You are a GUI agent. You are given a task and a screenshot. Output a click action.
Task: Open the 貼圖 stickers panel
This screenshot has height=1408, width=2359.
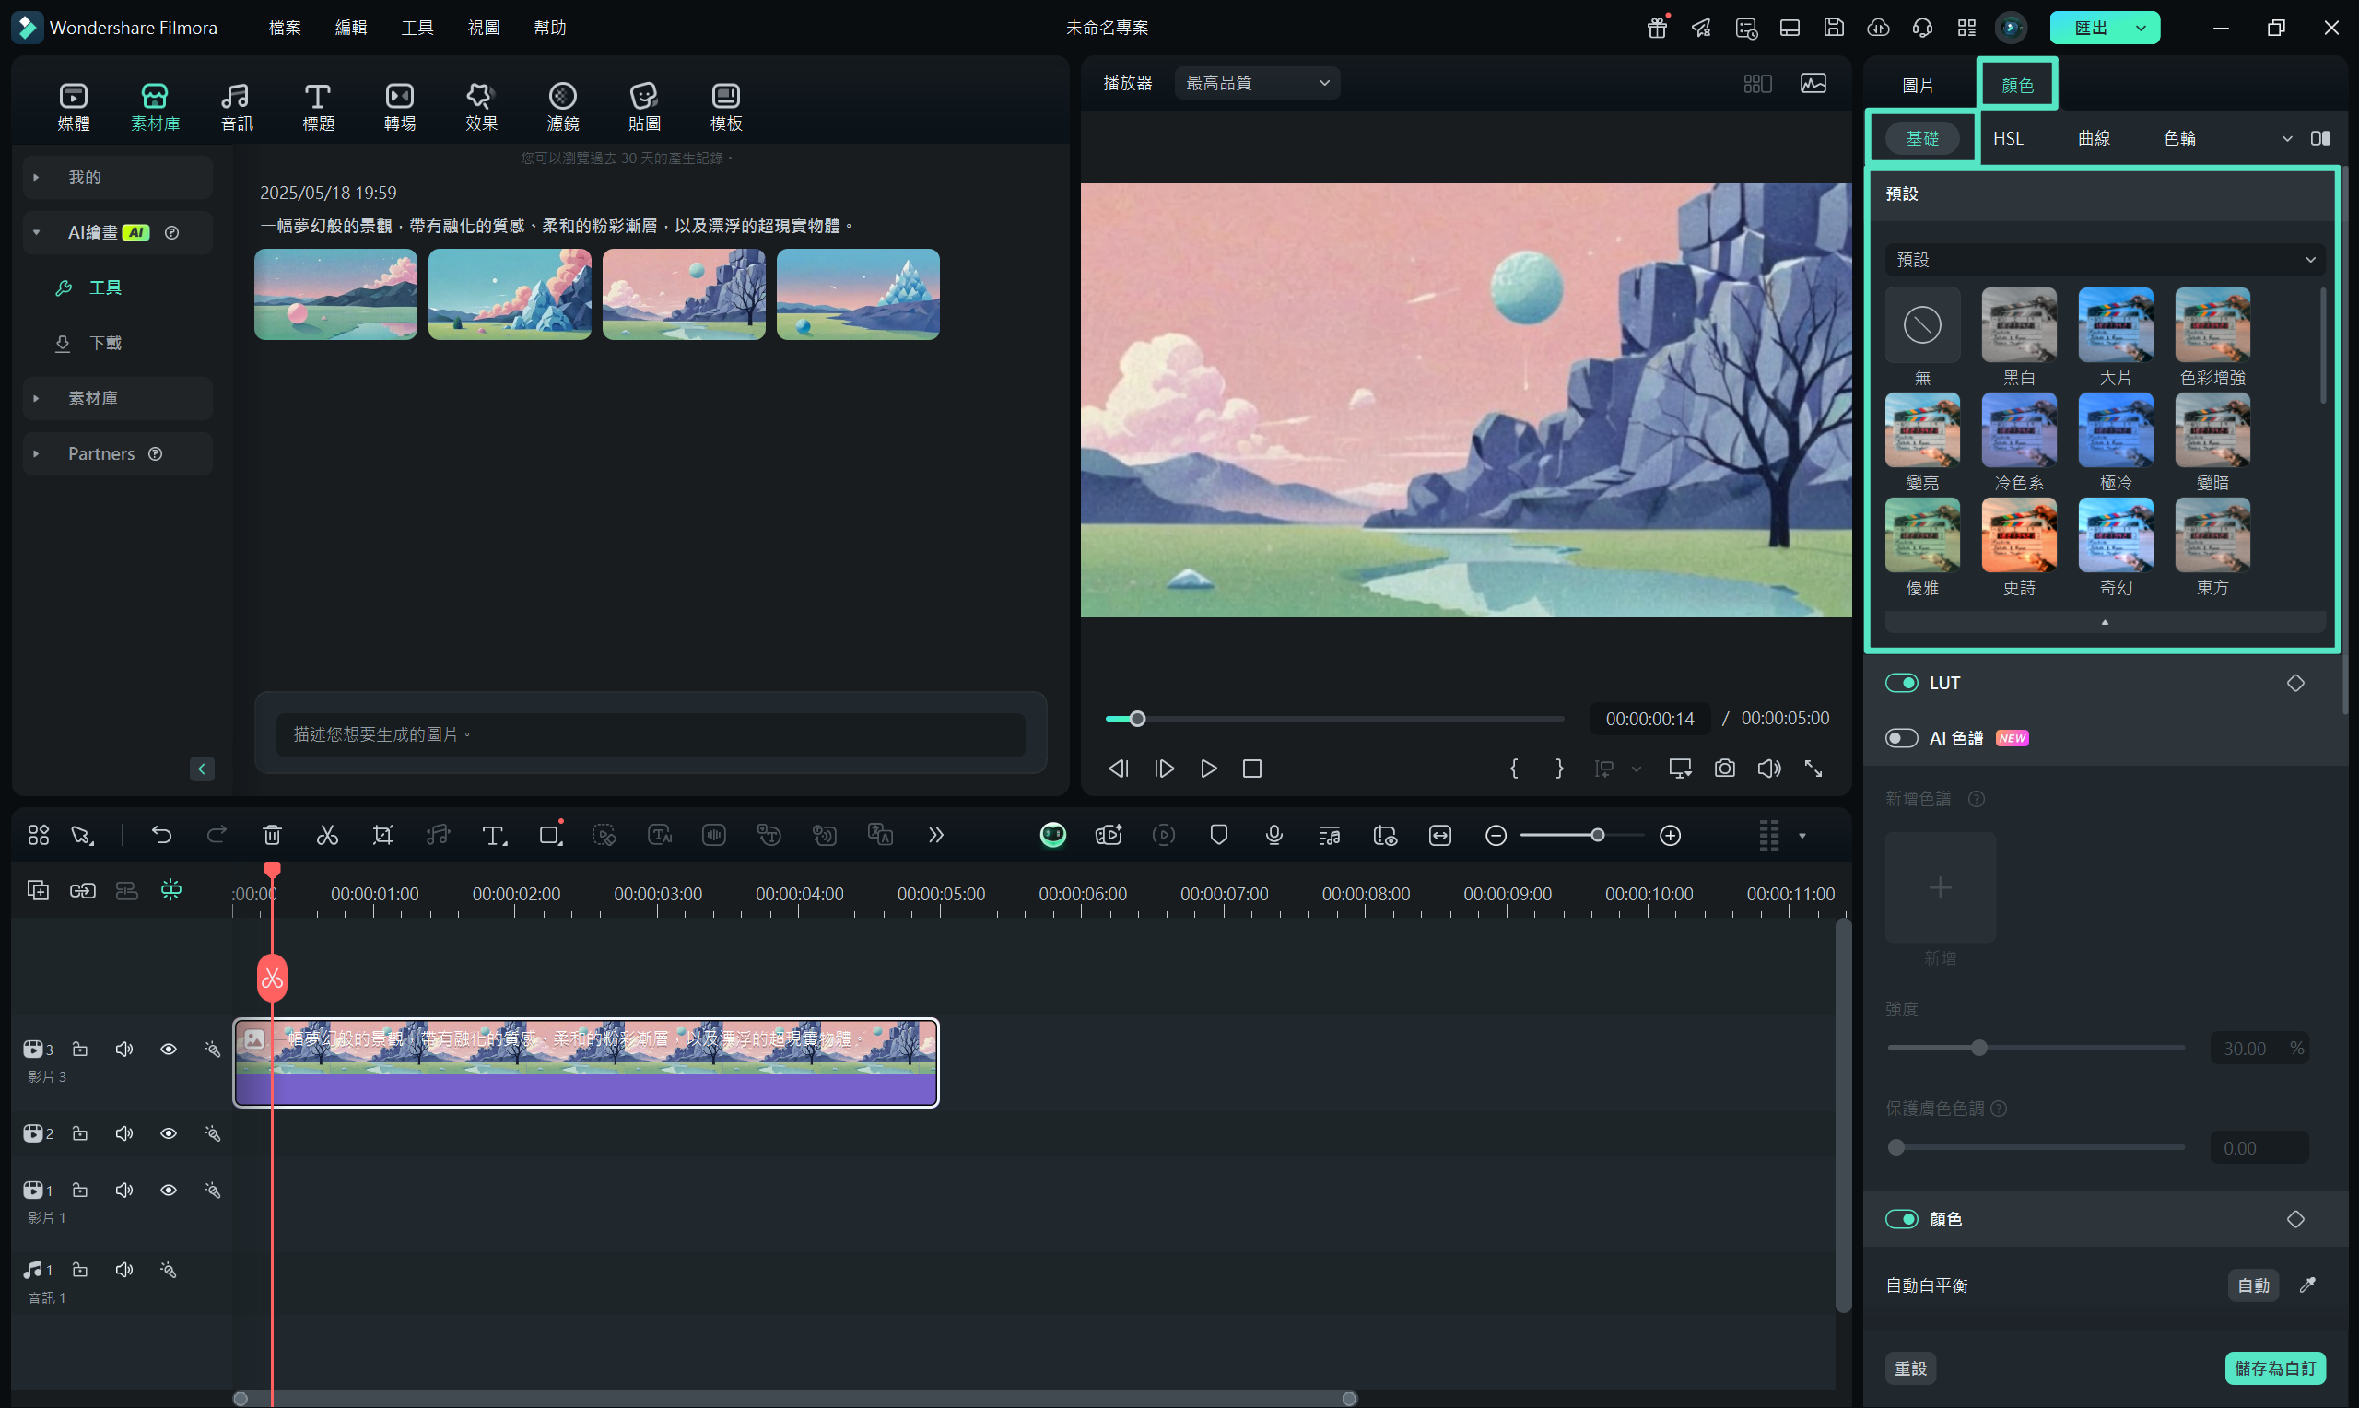point(644,106)
